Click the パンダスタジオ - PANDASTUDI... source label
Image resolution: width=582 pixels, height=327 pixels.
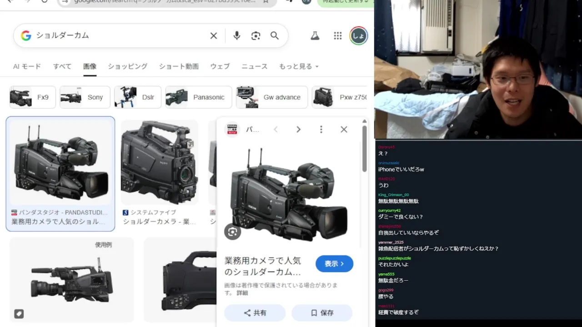63,213
